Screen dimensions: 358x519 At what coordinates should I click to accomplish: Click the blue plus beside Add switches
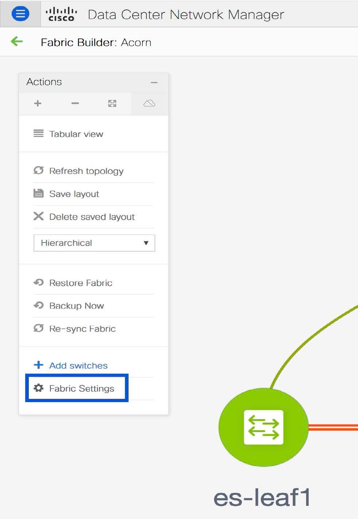pyautogui.click(x=38, y=365)
